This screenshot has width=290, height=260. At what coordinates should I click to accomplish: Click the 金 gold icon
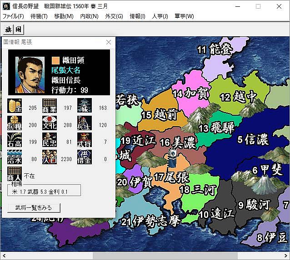[15, 106]
